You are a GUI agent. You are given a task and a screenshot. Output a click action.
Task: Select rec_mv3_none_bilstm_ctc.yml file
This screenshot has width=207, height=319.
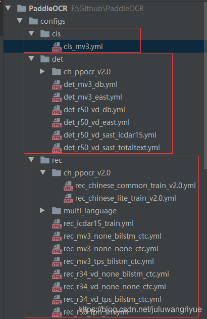(x=113, y=236)
